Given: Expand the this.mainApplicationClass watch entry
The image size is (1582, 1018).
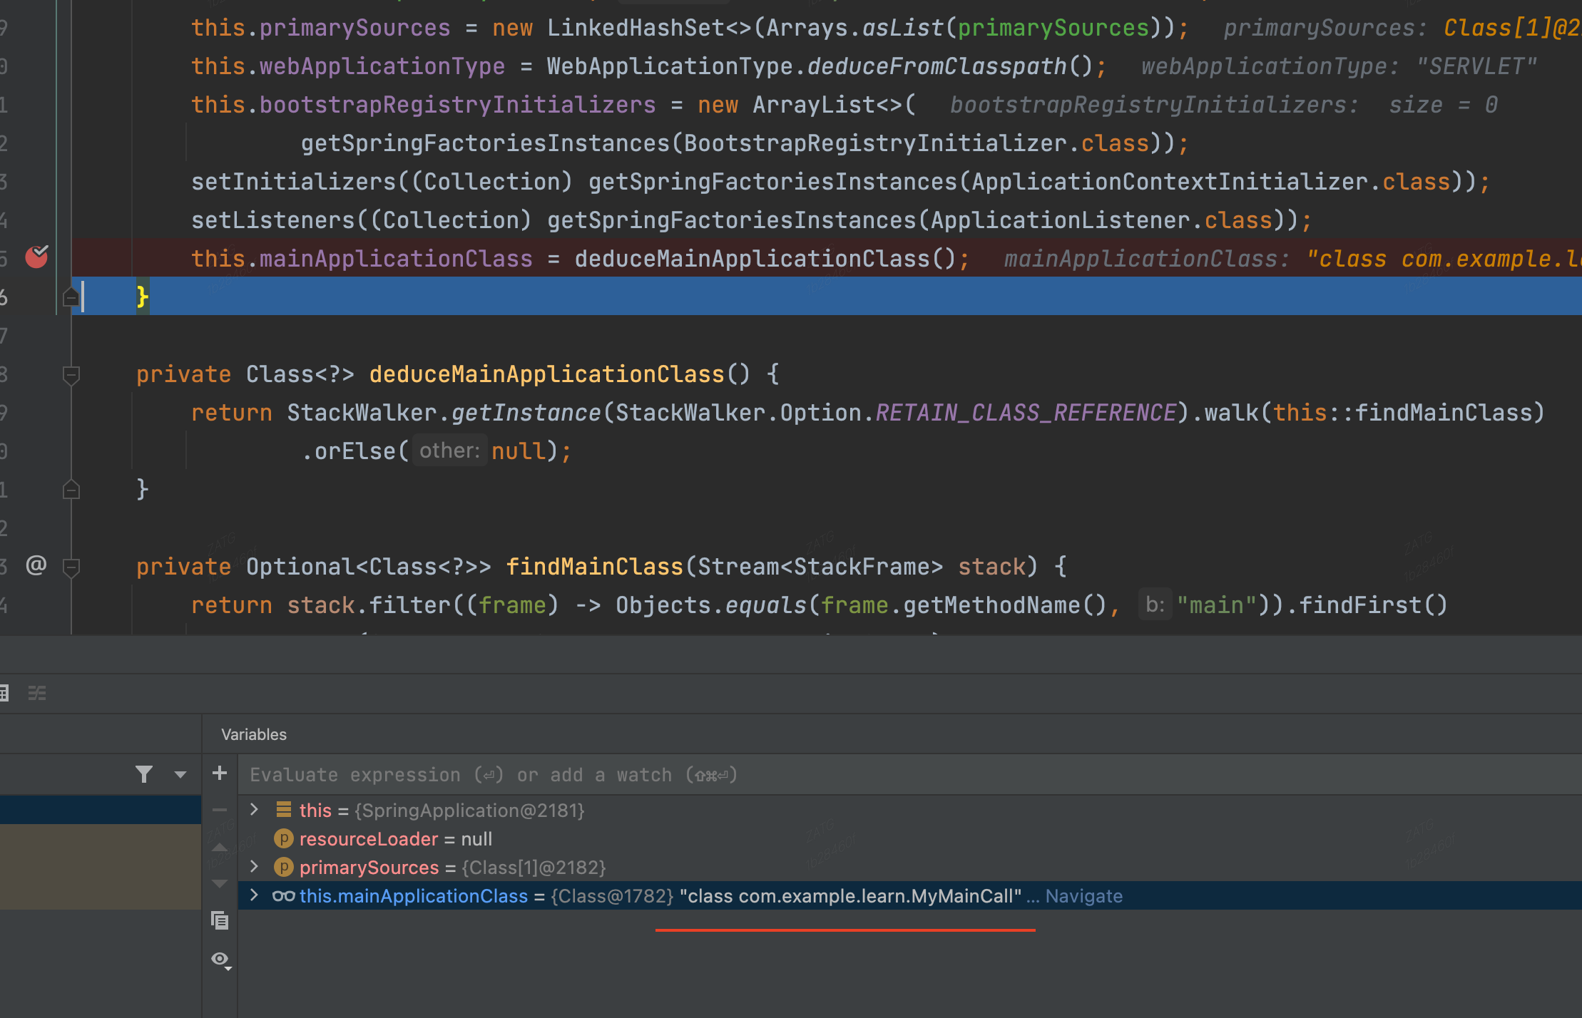Looking at the screenshot, I should [x=254, y=895].
